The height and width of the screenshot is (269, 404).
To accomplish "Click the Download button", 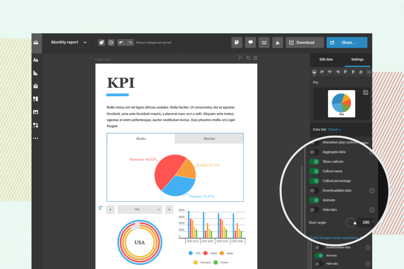I will click(305, 42).
